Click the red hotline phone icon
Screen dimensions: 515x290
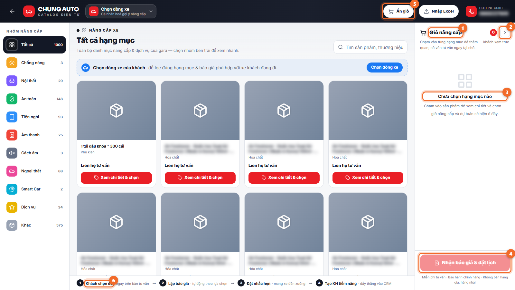click(471, 11)
